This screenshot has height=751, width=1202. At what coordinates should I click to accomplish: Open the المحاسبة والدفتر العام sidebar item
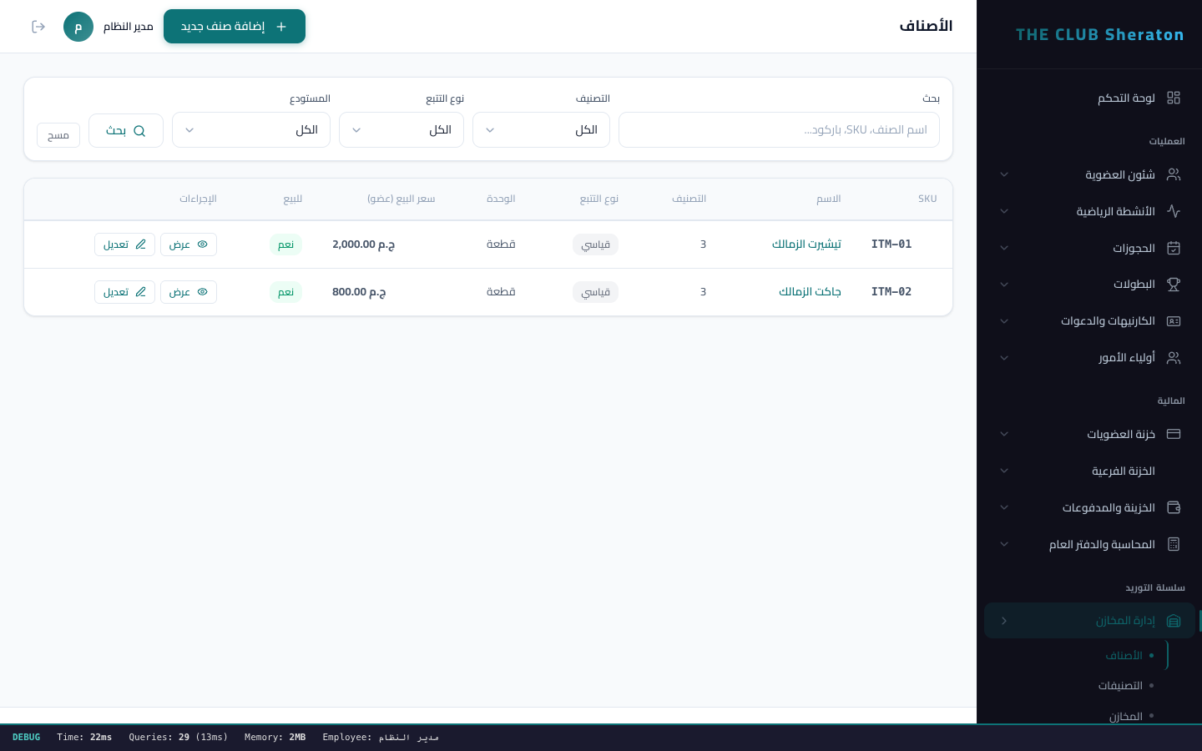point(1089,544)
